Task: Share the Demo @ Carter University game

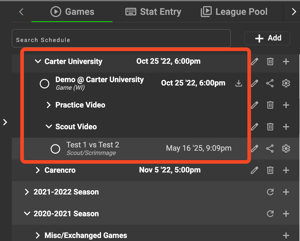Action: tap(270, 83)
